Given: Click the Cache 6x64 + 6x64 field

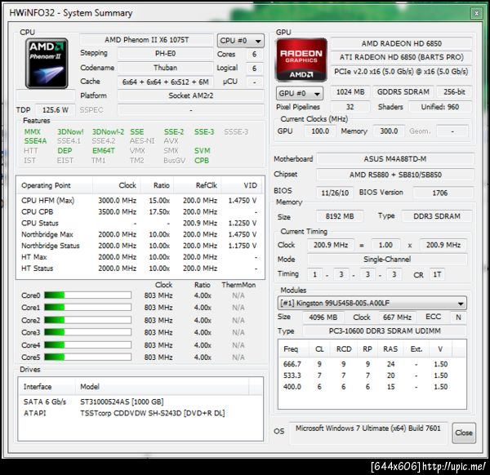Looking at the screenshot, I should coord(165,82).
